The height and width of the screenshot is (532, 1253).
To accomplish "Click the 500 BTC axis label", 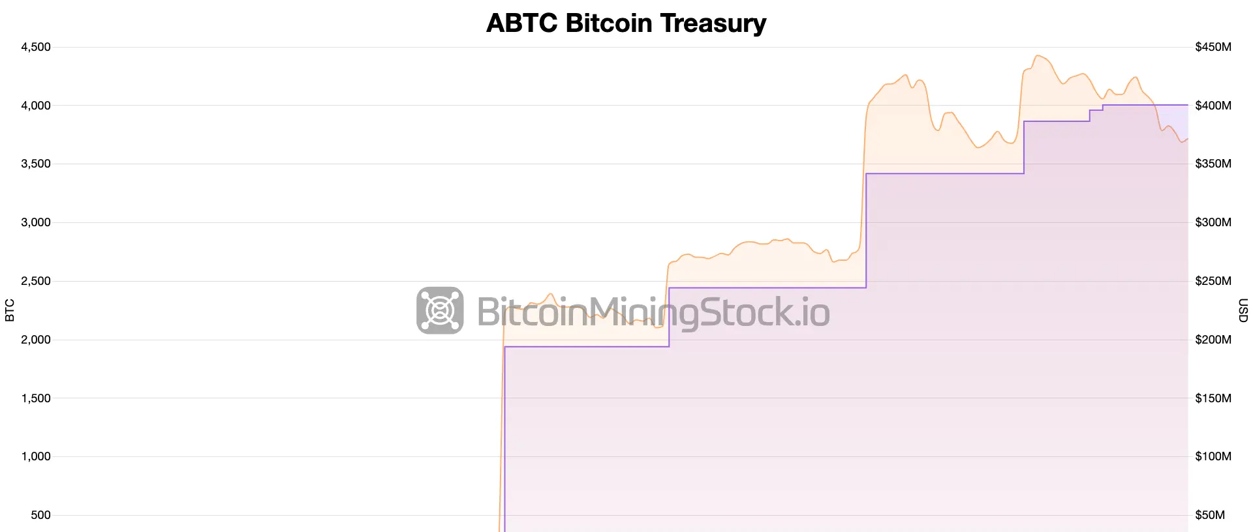I will click(40, 515).
